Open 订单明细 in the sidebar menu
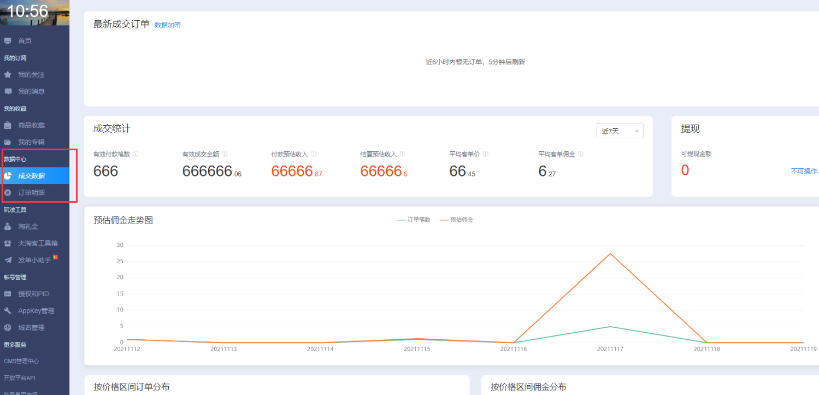The width and height of the screenshot is (819, 395). coord(31,192)
